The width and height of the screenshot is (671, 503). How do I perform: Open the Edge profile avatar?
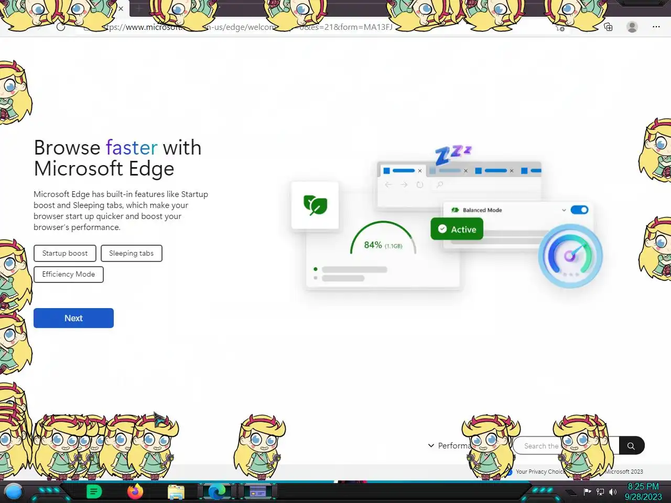(x=632, y=27)
